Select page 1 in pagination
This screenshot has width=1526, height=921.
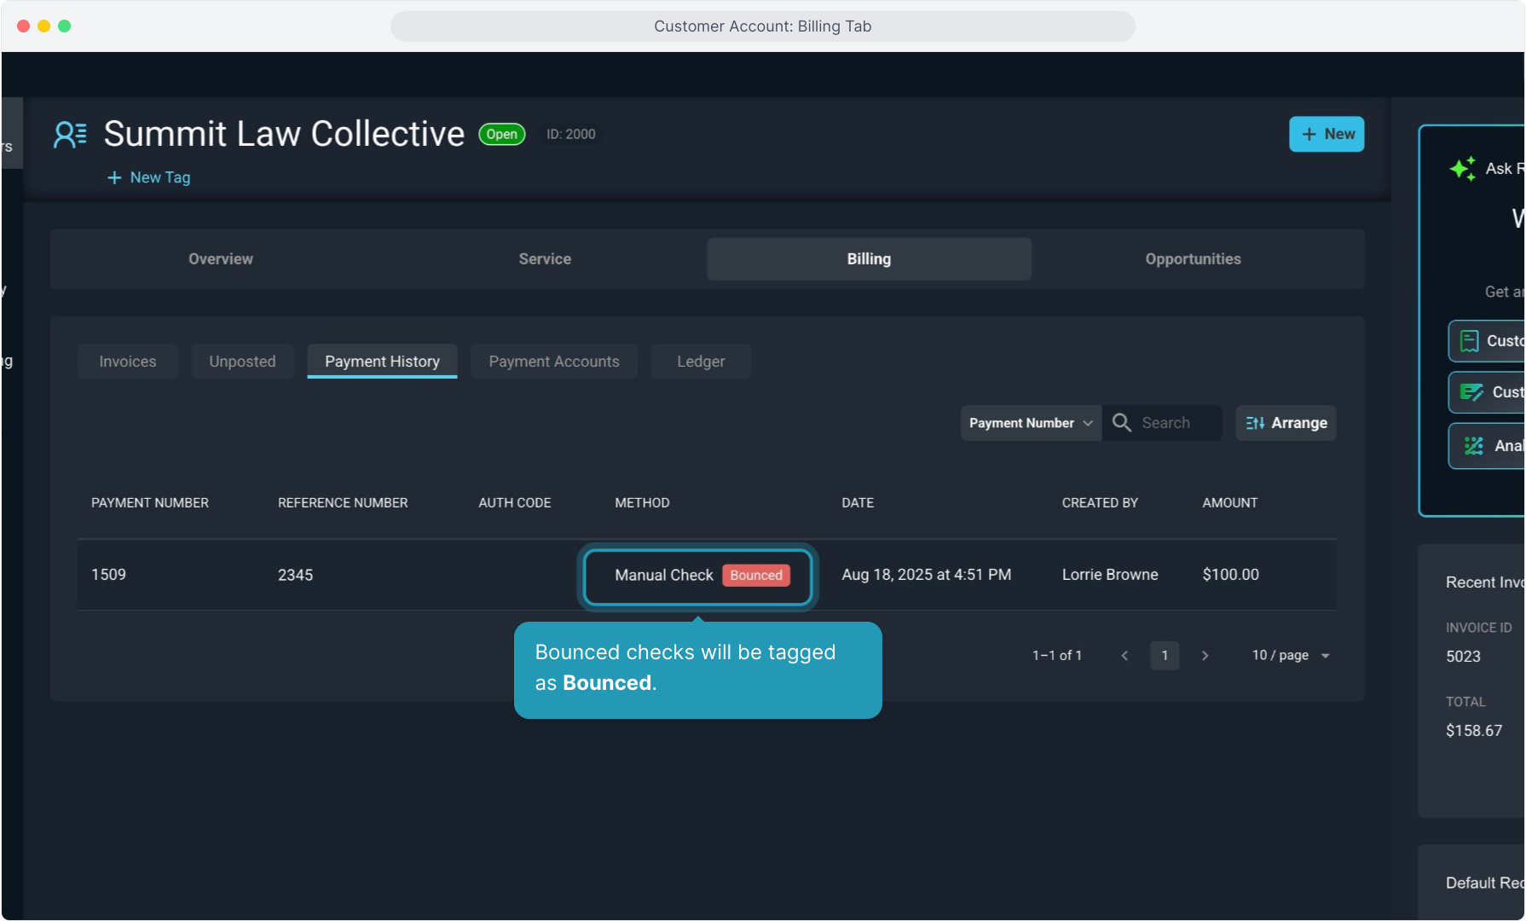coord(1165,656)
